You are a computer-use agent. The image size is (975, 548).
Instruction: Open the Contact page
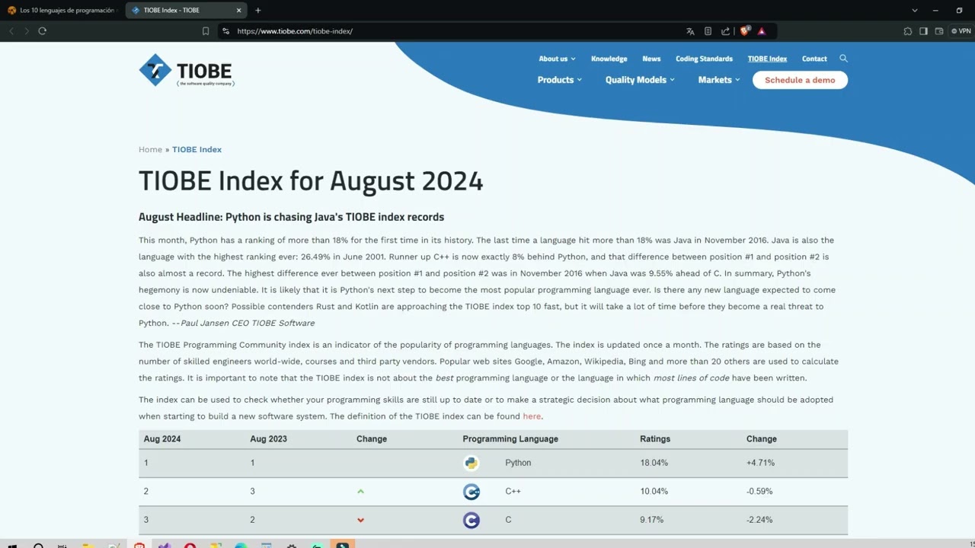point(814,59)
